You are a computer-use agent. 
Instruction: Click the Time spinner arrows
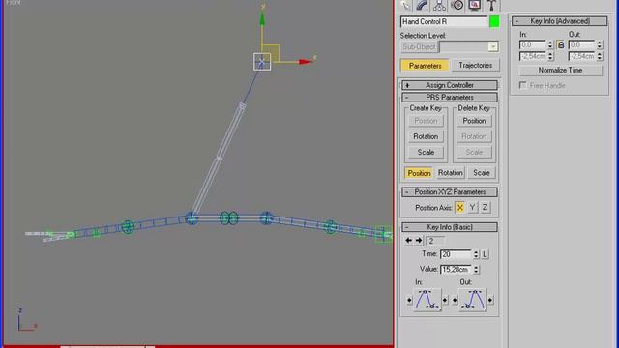click(x=476, y=254)
